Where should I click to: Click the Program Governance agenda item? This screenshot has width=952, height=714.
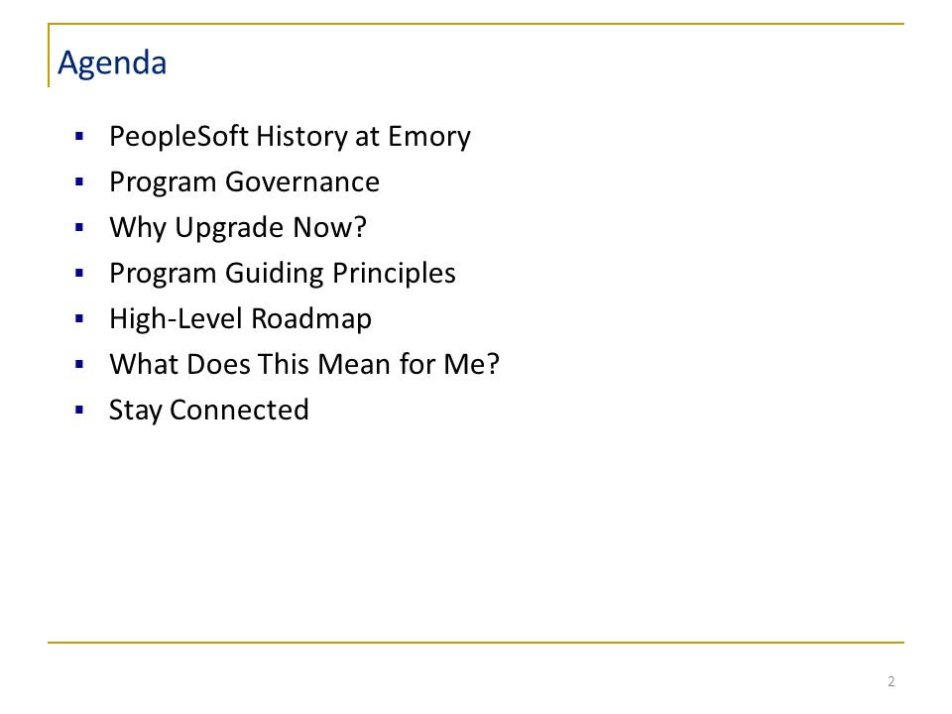point(244,182)
